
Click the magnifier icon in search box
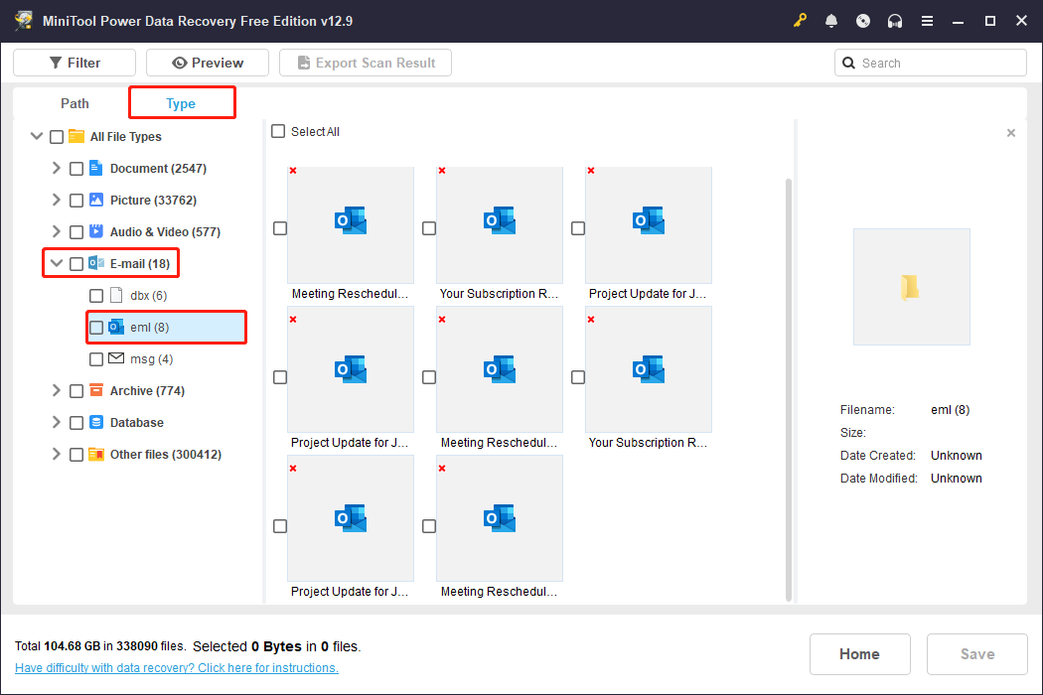click(848, 63)
